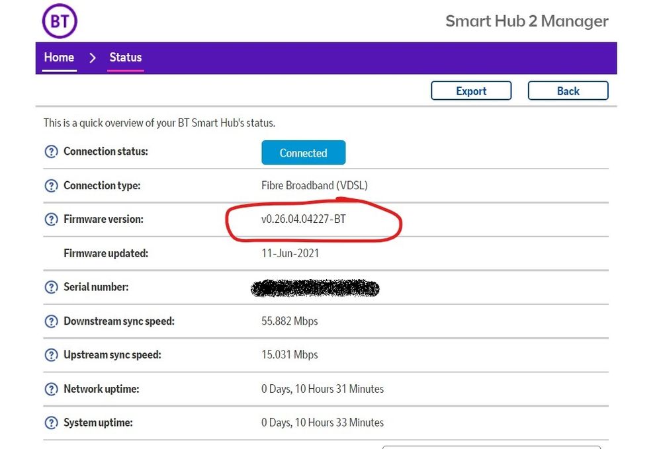661x449 pixels.
Task: Click help icon beside Serial number
Action: tap(51, 288)
